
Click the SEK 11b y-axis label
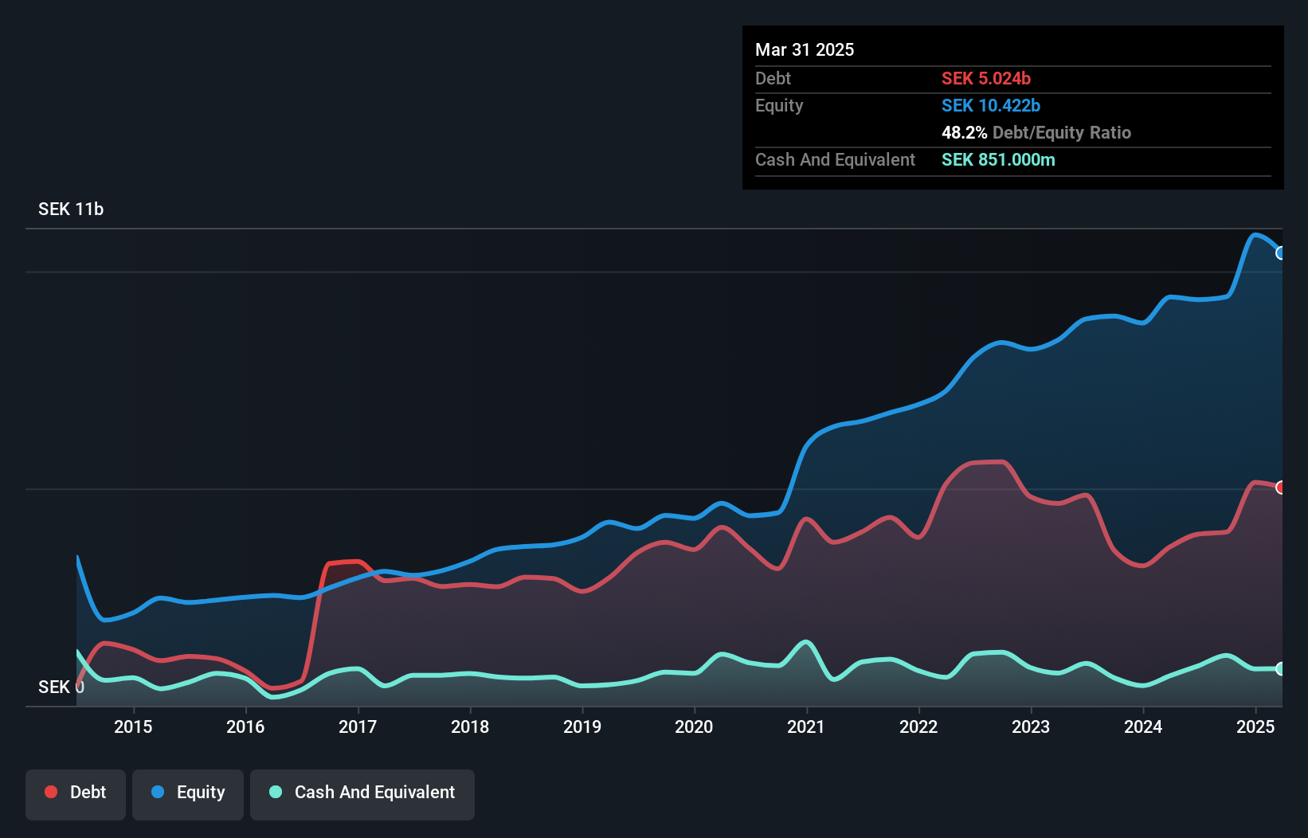click(x=71, y=209)
